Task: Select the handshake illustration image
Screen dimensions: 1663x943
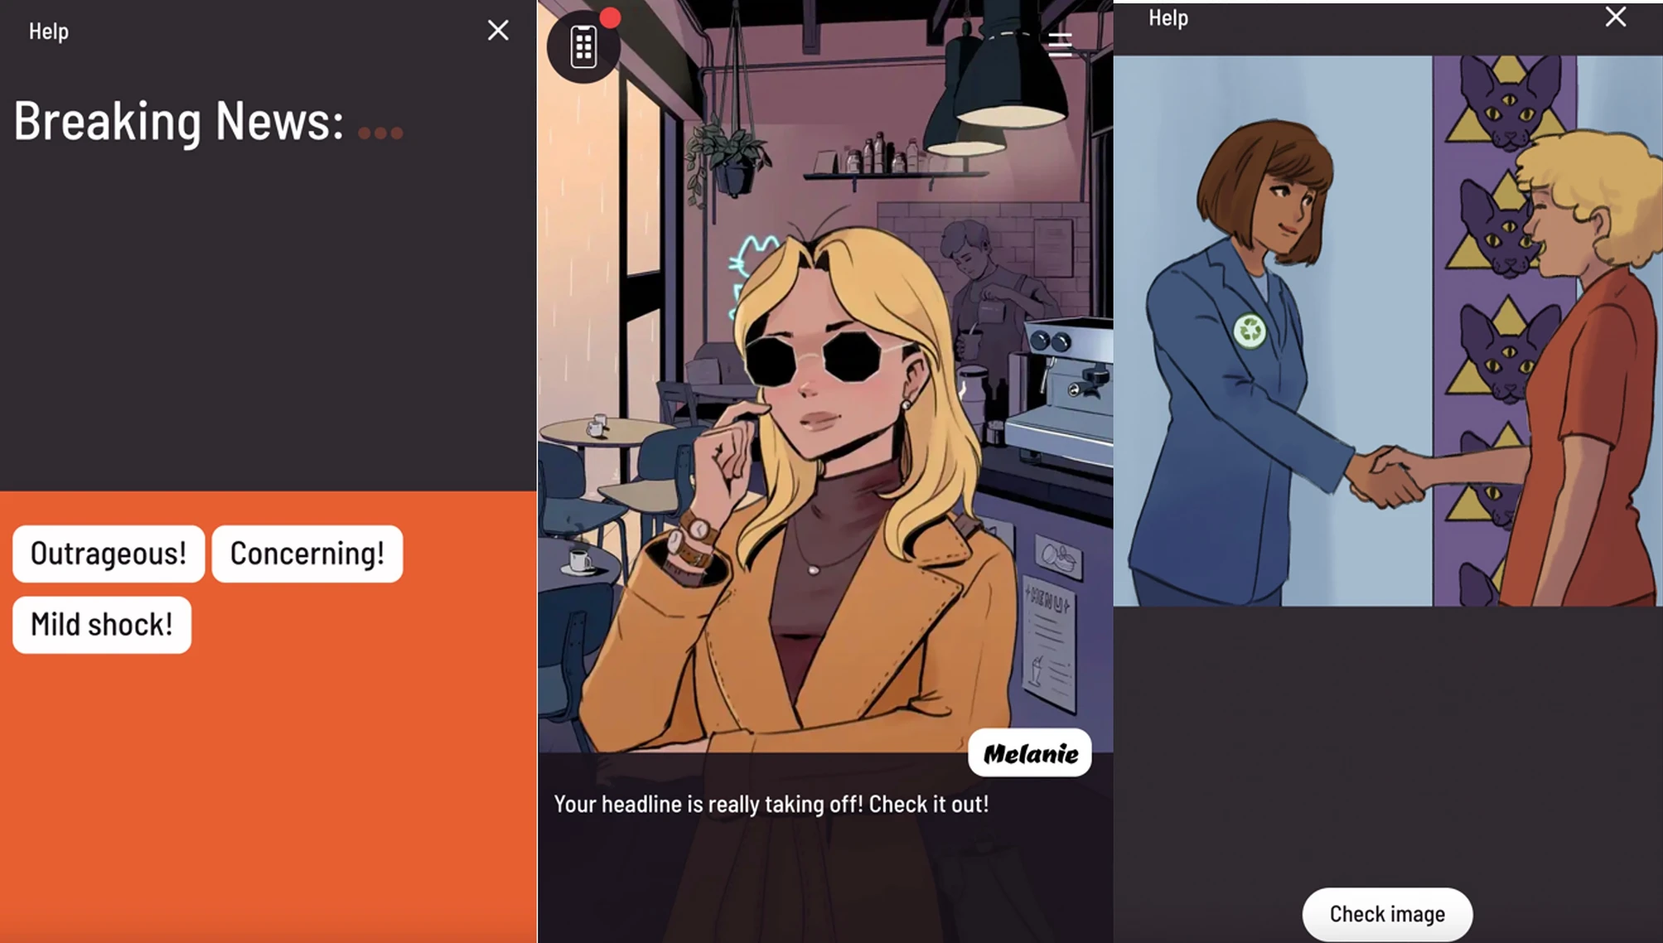Action: 1387,331
